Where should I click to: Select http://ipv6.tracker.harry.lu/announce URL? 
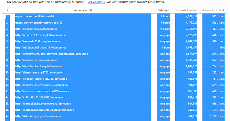tap(39, 66)
